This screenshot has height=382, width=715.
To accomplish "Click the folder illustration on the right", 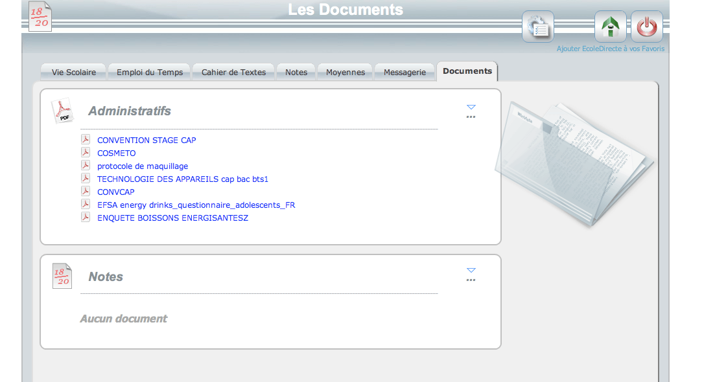I will pyautogui.click(x=574, y=162).
